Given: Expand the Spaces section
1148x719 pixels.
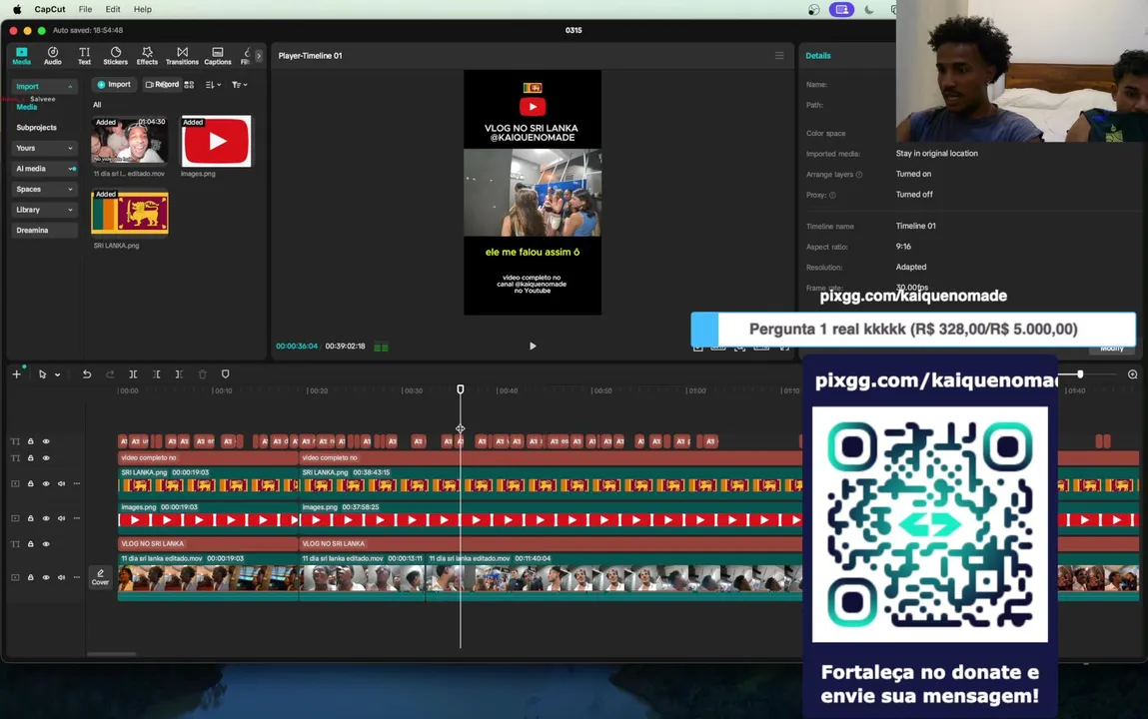Looking at the screenshot, I should coord(44,189).
